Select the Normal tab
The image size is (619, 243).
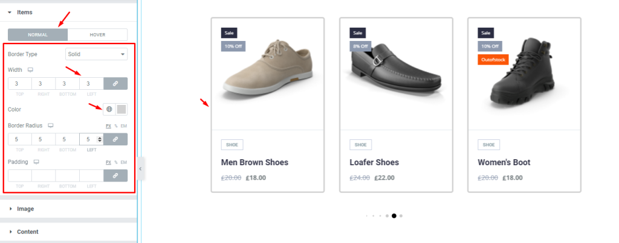(x=38, y=34)
